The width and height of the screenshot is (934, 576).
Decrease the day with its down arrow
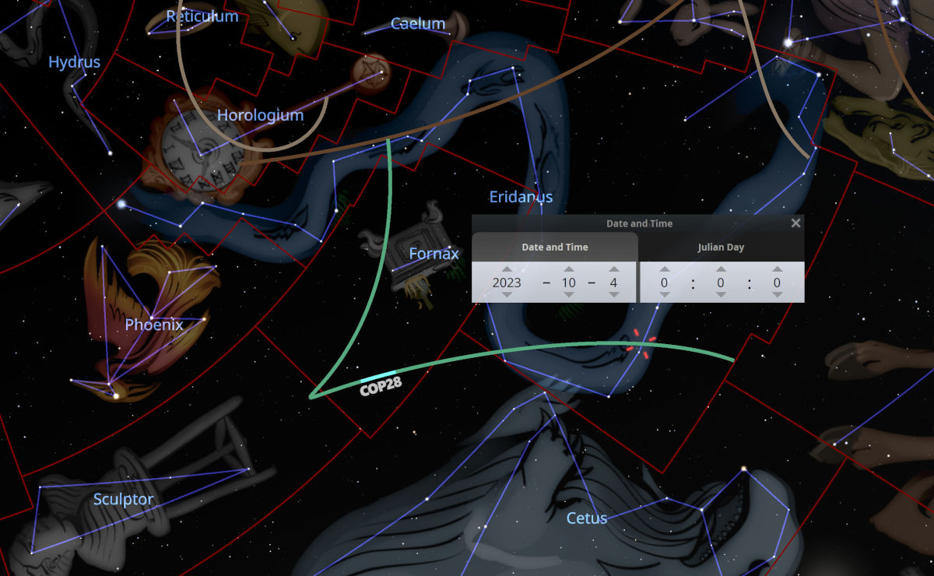click(613, 295)
